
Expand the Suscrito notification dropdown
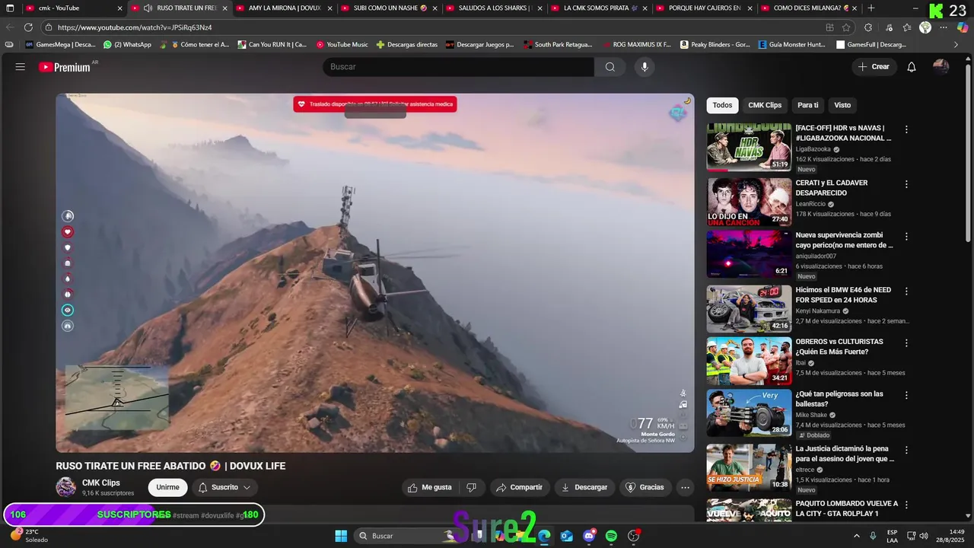[224, 487]
